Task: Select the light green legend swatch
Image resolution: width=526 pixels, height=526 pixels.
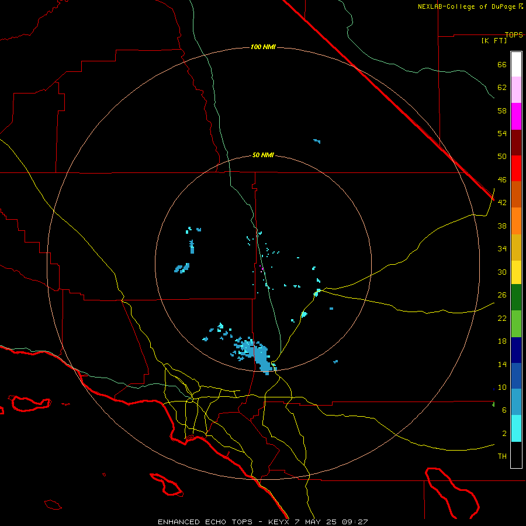Action: 516,324
